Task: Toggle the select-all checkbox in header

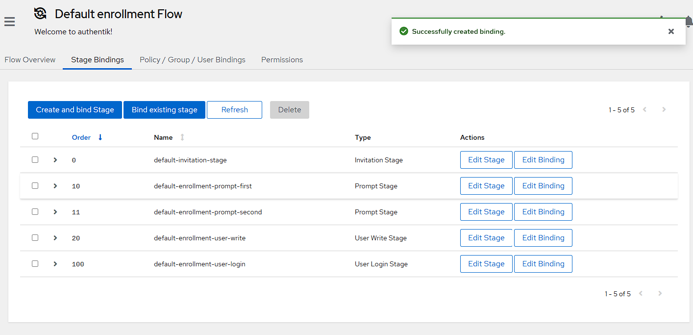Action: (35, 136)
